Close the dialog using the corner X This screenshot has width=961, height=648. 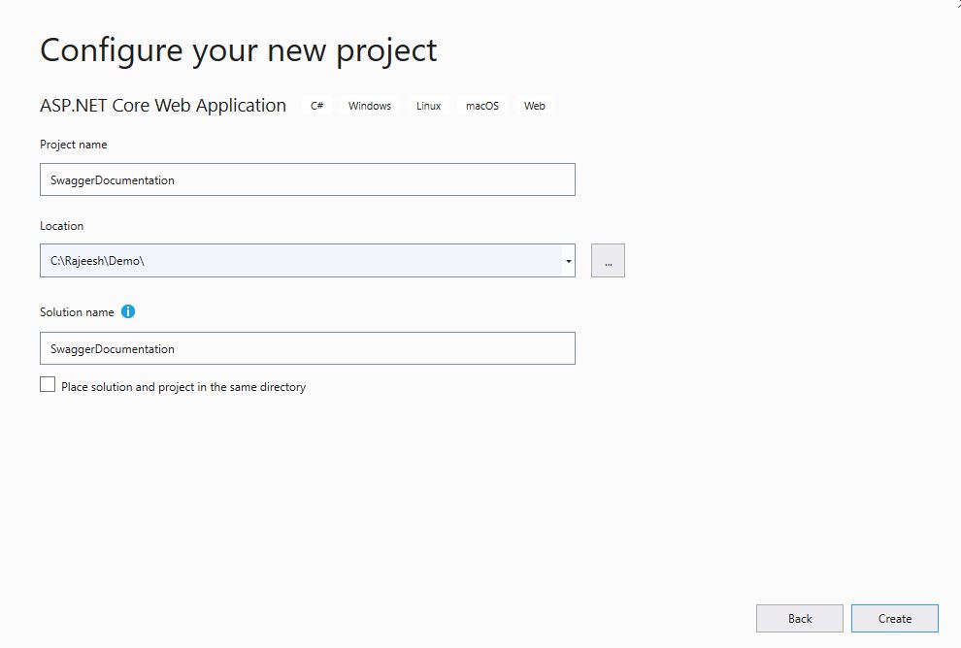tap(958, 3)
